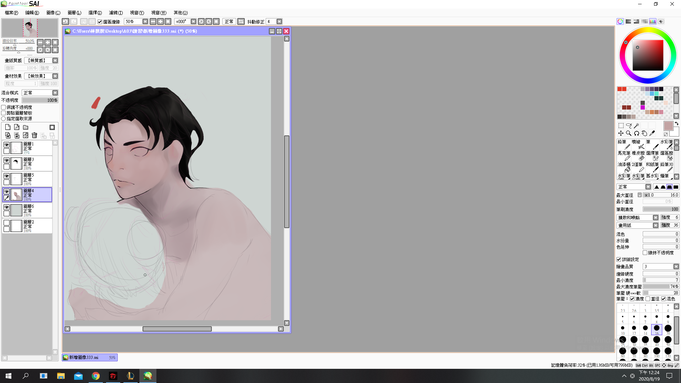Enable 維持不透明度 keep opacity checkbox
Screen dimensions: 681x383
click(x=645, y=252)
